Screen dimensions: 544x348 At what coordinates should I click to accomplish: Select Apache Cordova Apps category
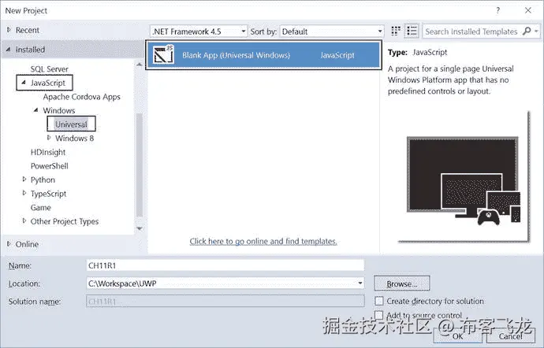(81, 97)
